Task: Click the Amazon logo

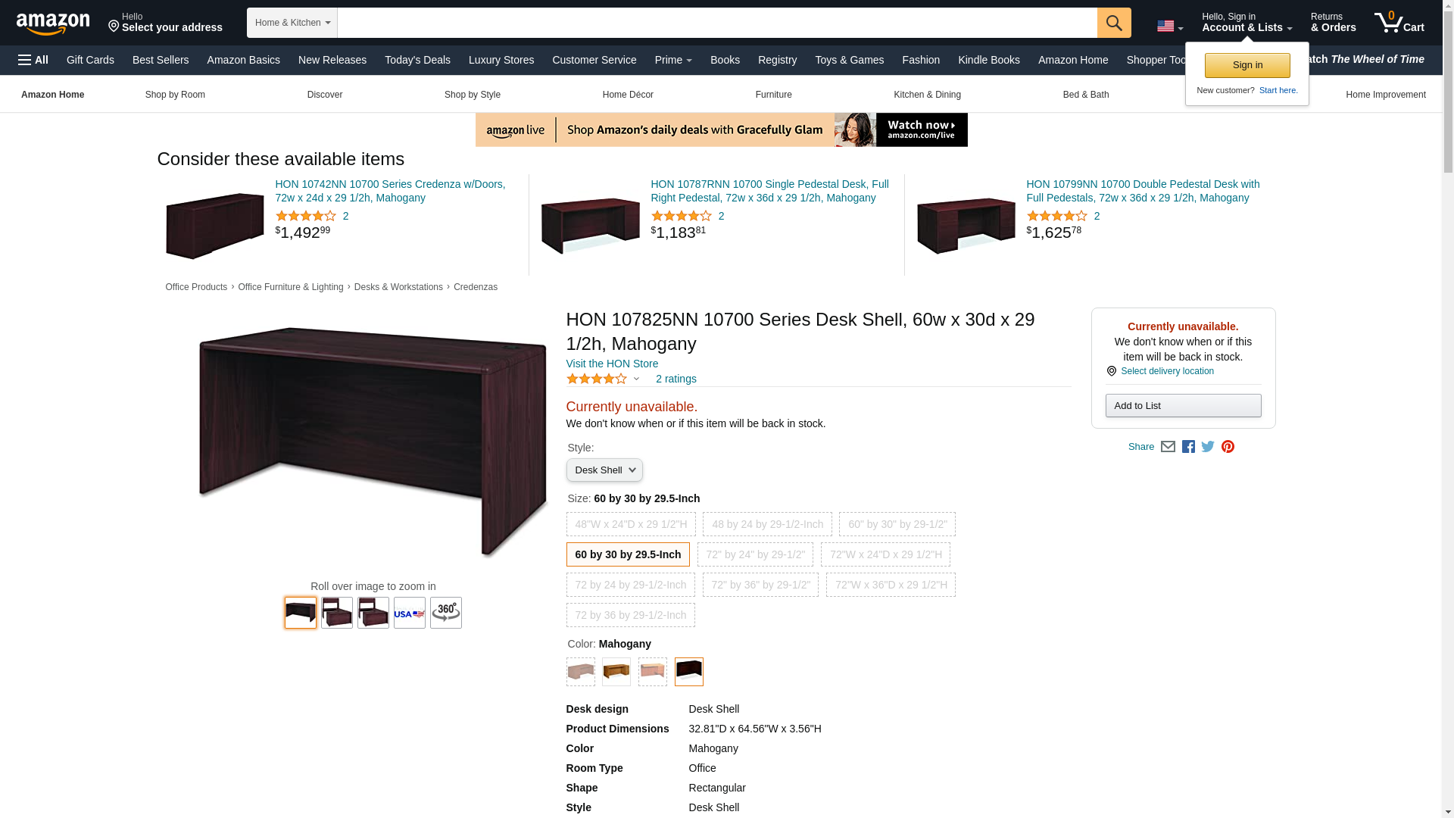Action: click(53, 23)
